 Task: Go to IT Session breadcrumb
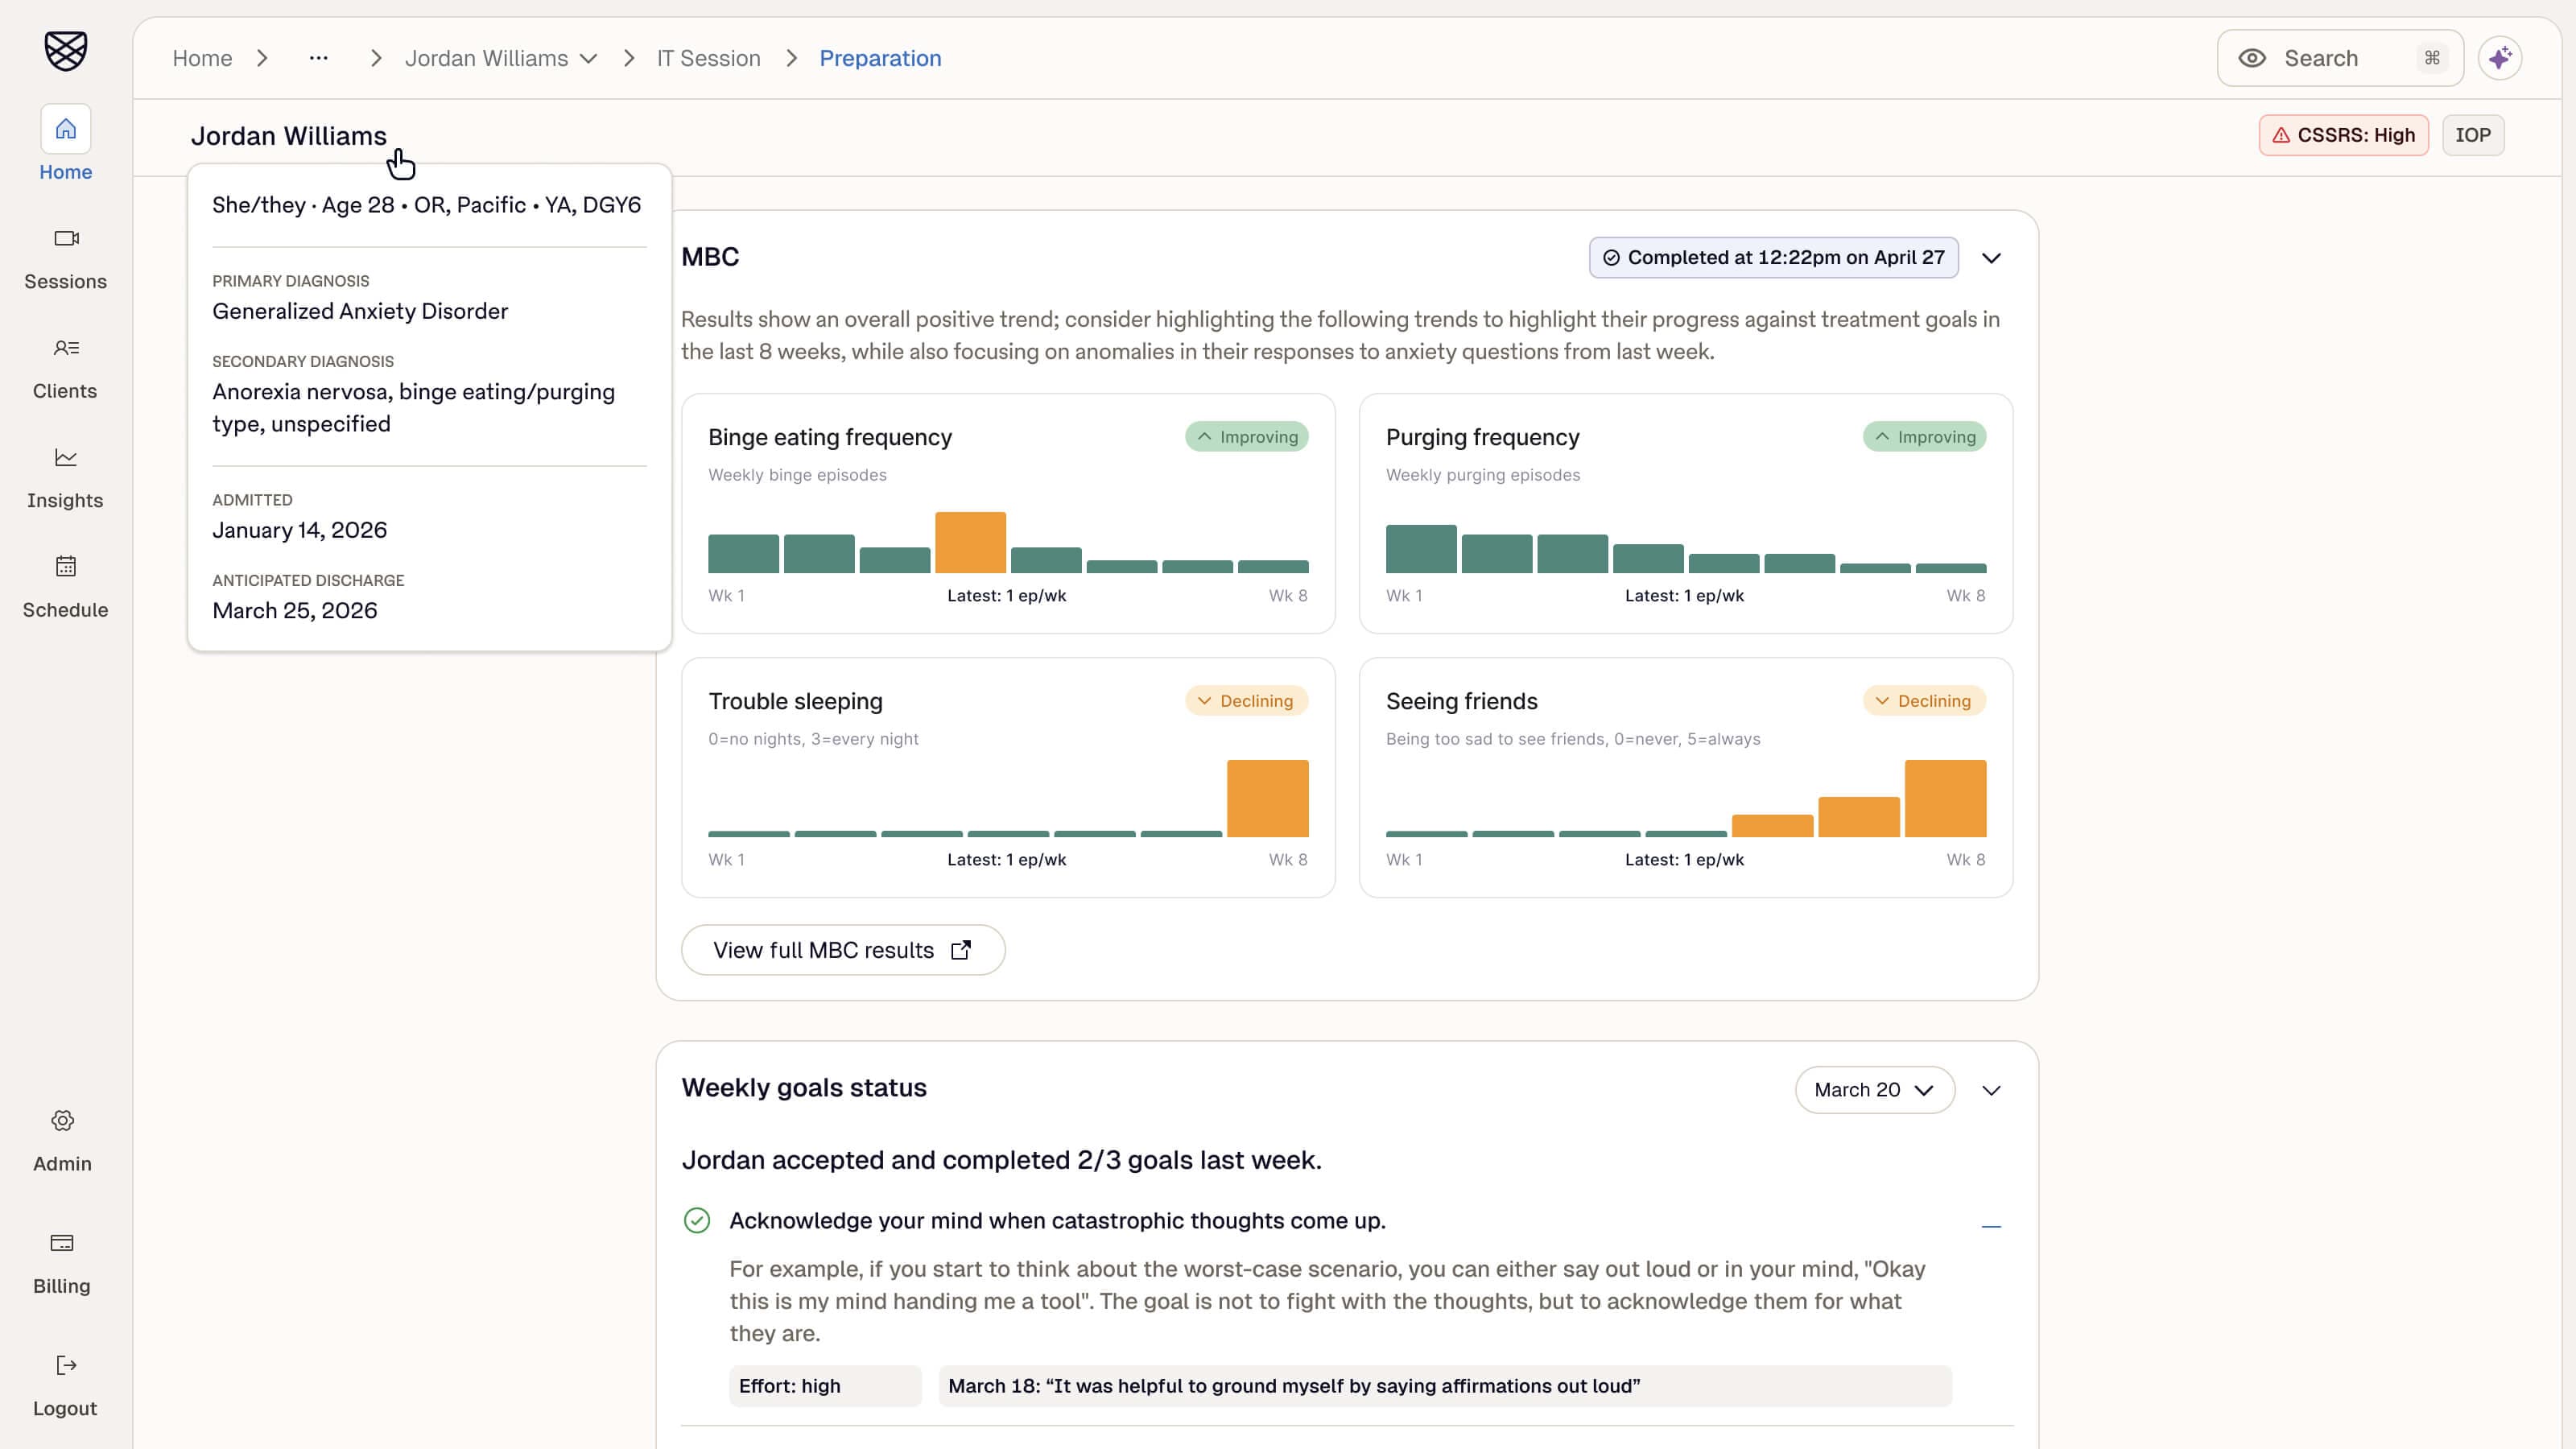point(708,58)
